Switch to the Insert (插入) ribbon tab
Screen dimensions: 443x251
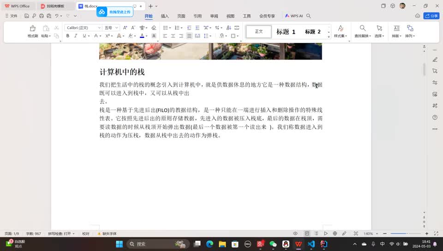[165, 16]
